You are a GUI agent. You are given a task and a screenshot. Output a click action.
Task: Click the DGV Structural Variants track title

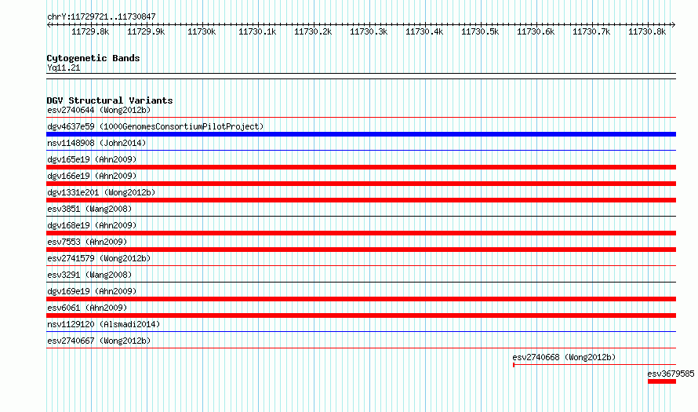coord(110,100)
